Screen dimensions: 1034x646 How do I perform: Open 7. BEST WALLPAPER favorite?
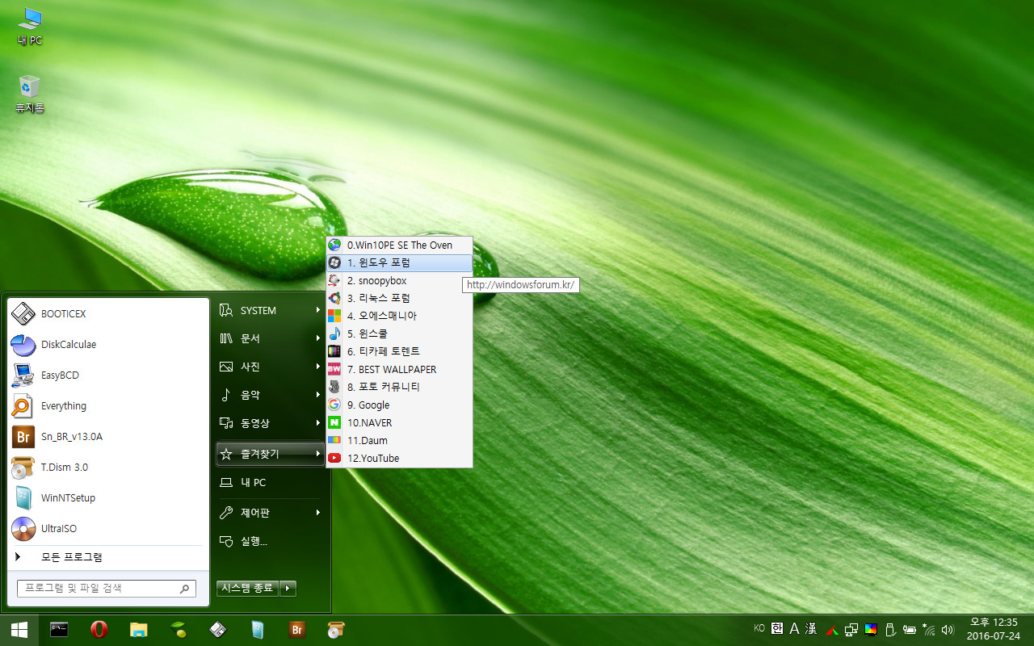(x=399, y=369)
